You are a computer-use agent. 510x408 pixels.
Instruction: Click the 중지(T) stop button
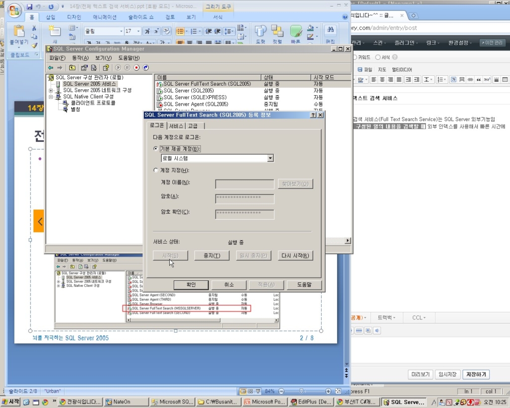212,256
